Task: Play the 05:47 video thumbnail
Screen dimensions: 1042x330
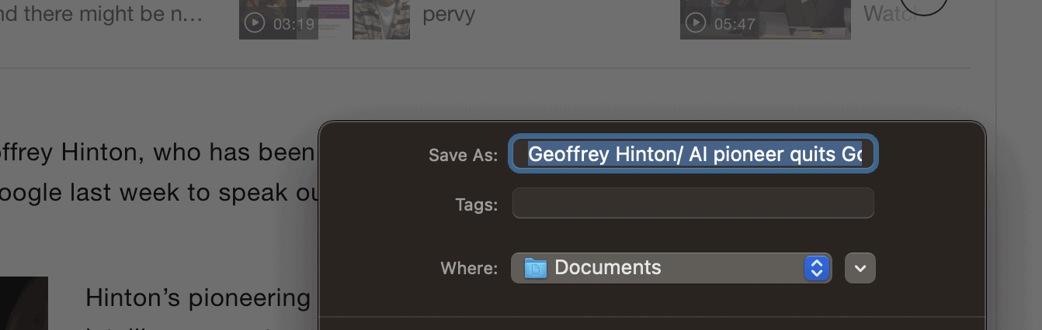Action: 766,19
